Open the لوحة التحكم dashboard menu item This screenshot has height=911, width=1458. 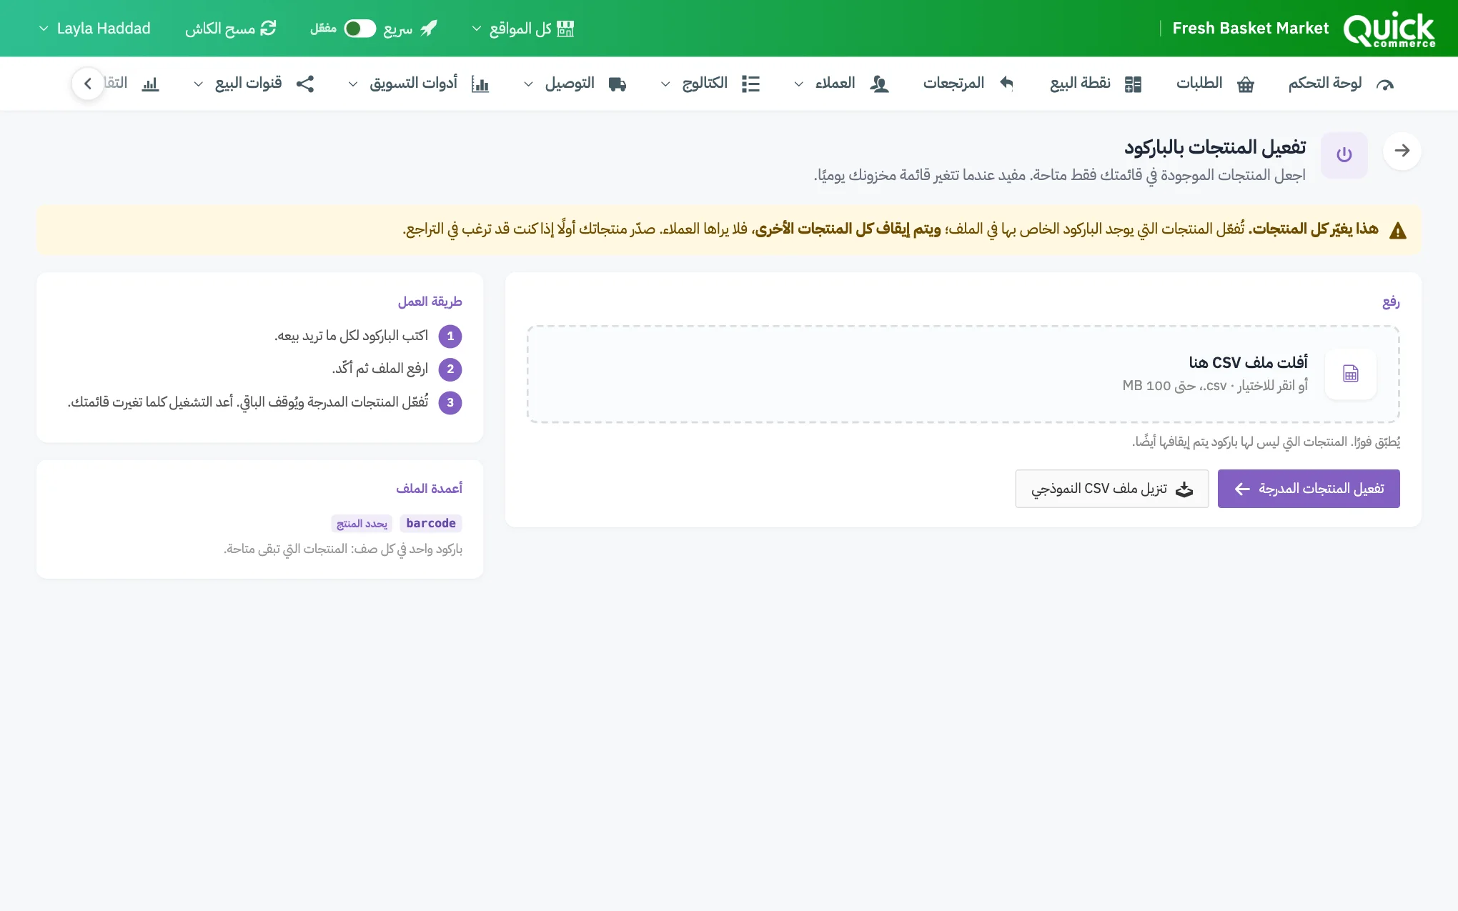(1342, 84)
